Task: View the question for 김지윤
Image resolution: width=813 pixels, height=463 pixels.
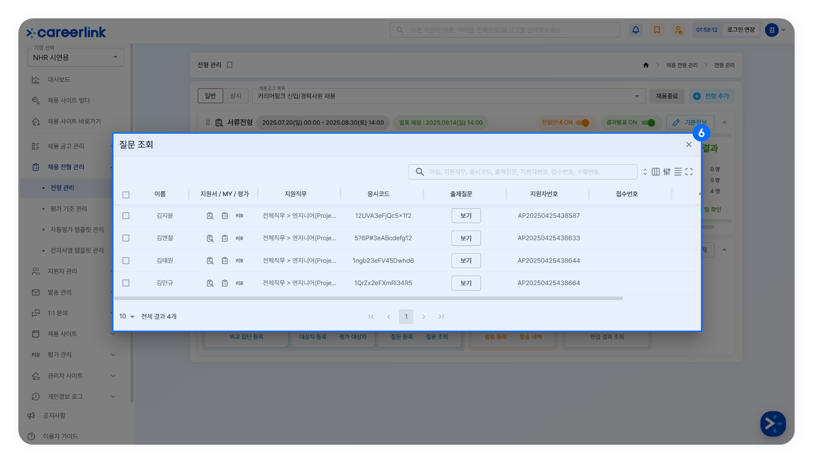Action: pyautogui.click(x=466, y=216)
